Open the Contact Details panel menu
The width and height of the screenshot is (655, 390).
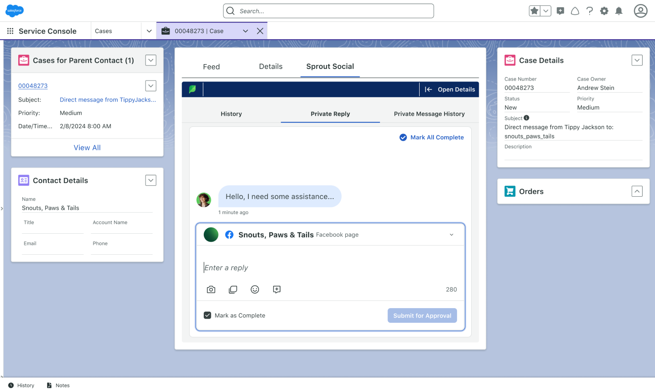click(x=151, y=180)
